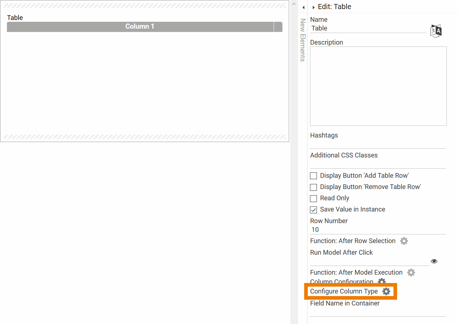This screenshot has height=324, width=457.
Task: Enable Display Button 'Add Table Row'
Action: (x=313, y=176)
